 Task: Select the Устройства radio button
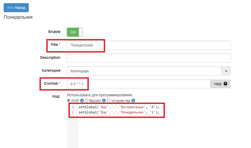[x=108, y=101]
